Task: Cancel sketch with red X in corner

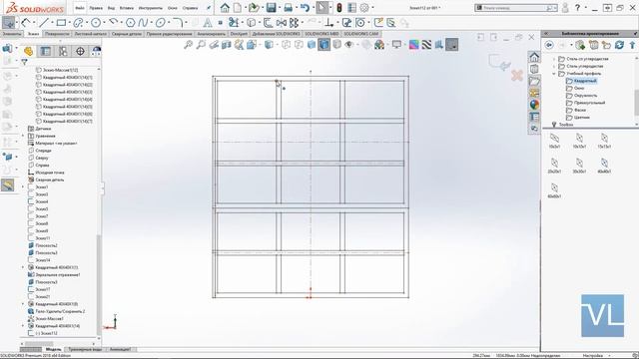Action: pos(517,76)
